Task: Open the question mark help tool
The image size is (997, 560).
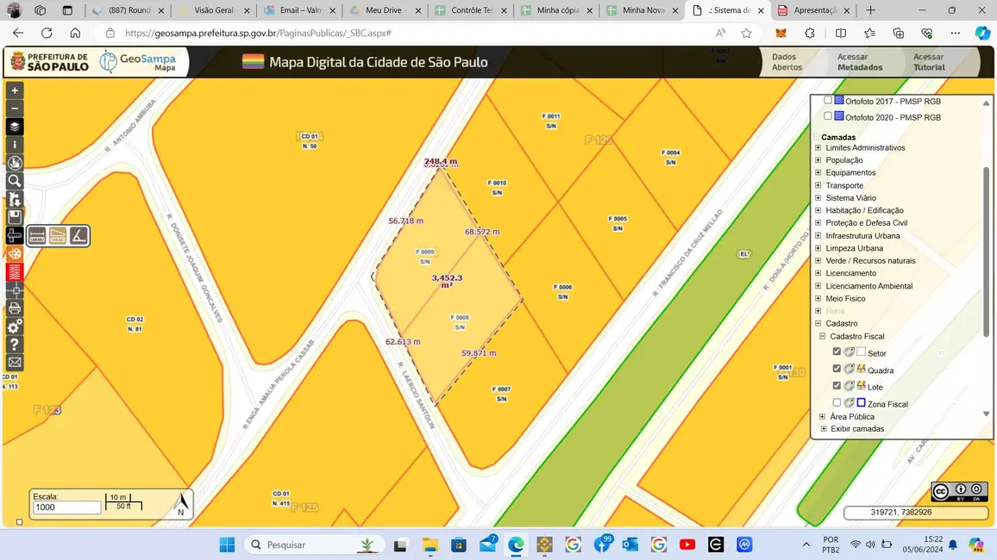Action: pyautogui.click(x=15, y=345)
